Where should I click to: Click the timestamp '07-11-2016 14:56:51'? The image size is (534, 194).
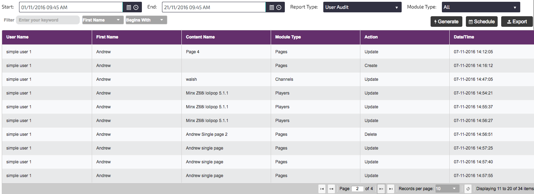click(473, 134)
